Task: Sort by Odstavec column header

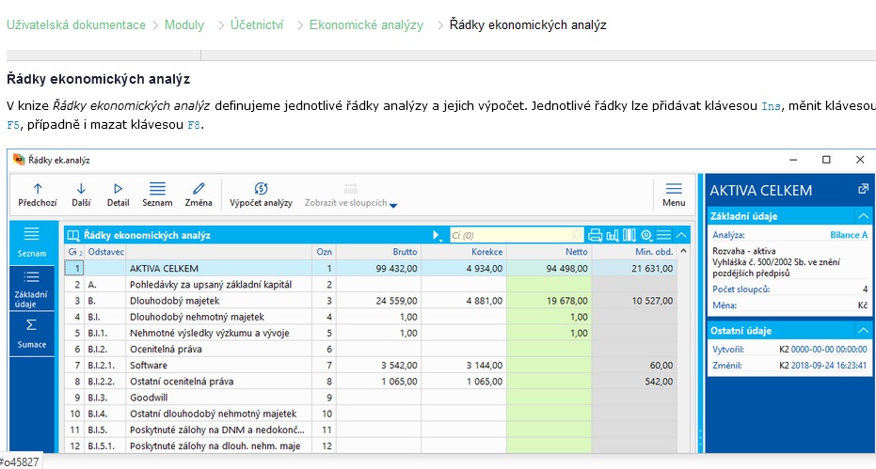Action: tap(105, 252)
